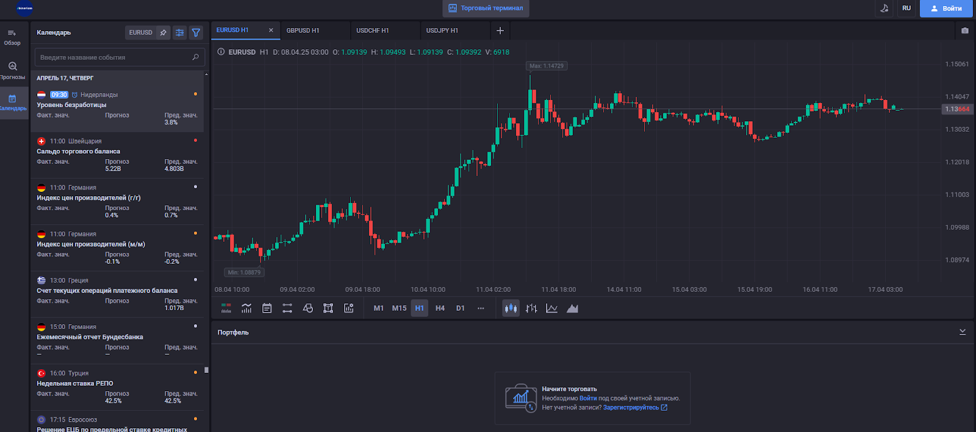Screen dimensions: 976x432
Task: Select bar chart type
Action: click(531, 308)
